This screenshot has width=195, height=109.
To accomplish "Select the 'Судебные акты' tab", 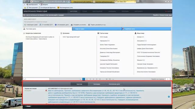I will pyautogui.click(x=146, y=29).
